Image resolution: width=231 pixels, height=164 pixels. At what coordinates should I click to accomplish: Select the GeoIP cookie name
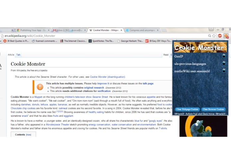179,56
